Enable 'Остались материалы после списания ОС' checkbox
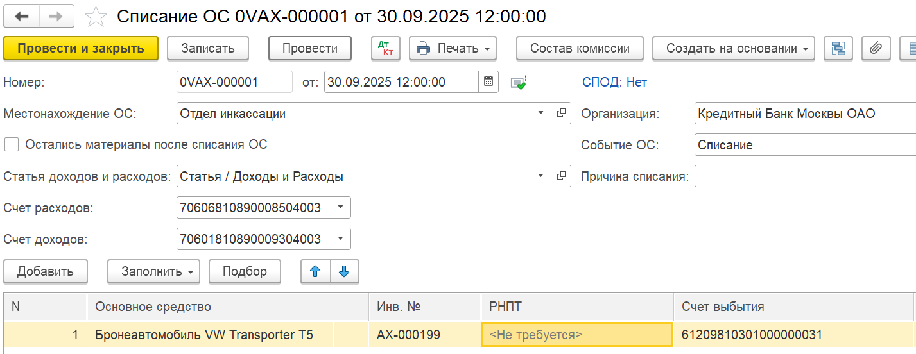The image size is (916, 354). 12,144
